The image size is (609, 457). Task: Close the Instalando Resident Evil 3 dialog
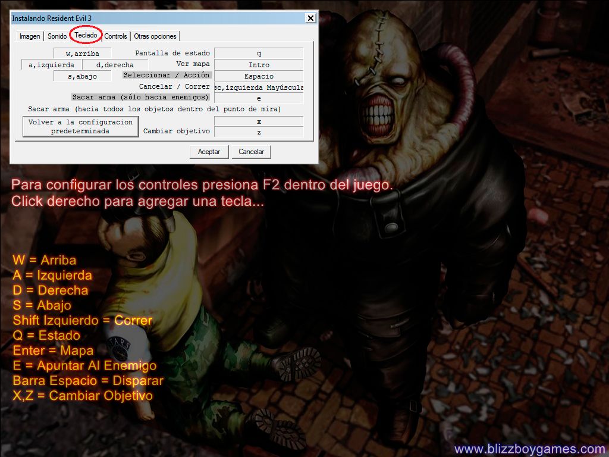point(310,18)
